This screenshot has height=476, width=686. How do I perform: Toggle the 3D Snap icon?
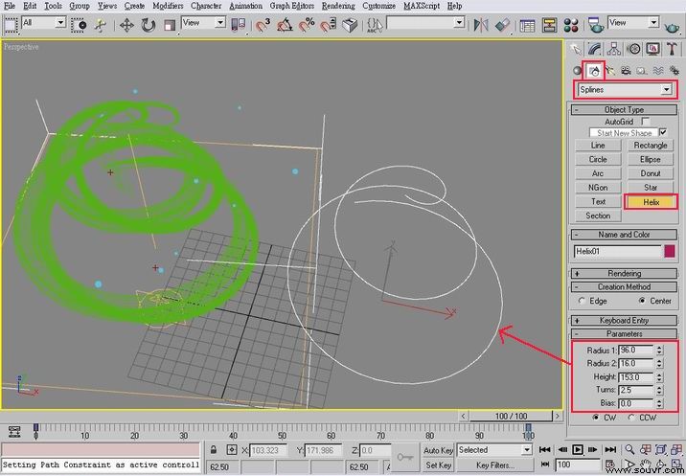[263, 25]
